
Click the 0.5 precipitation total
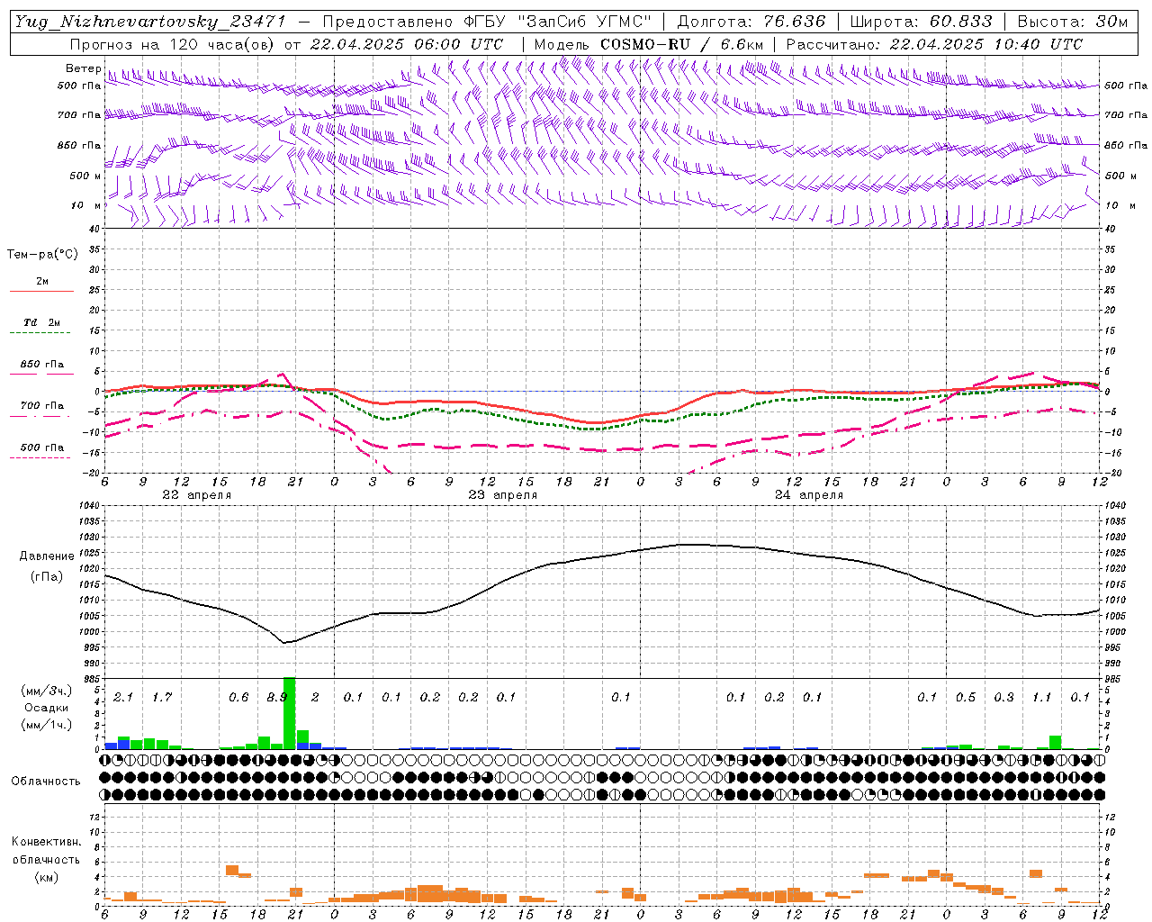tap(966, 697)
